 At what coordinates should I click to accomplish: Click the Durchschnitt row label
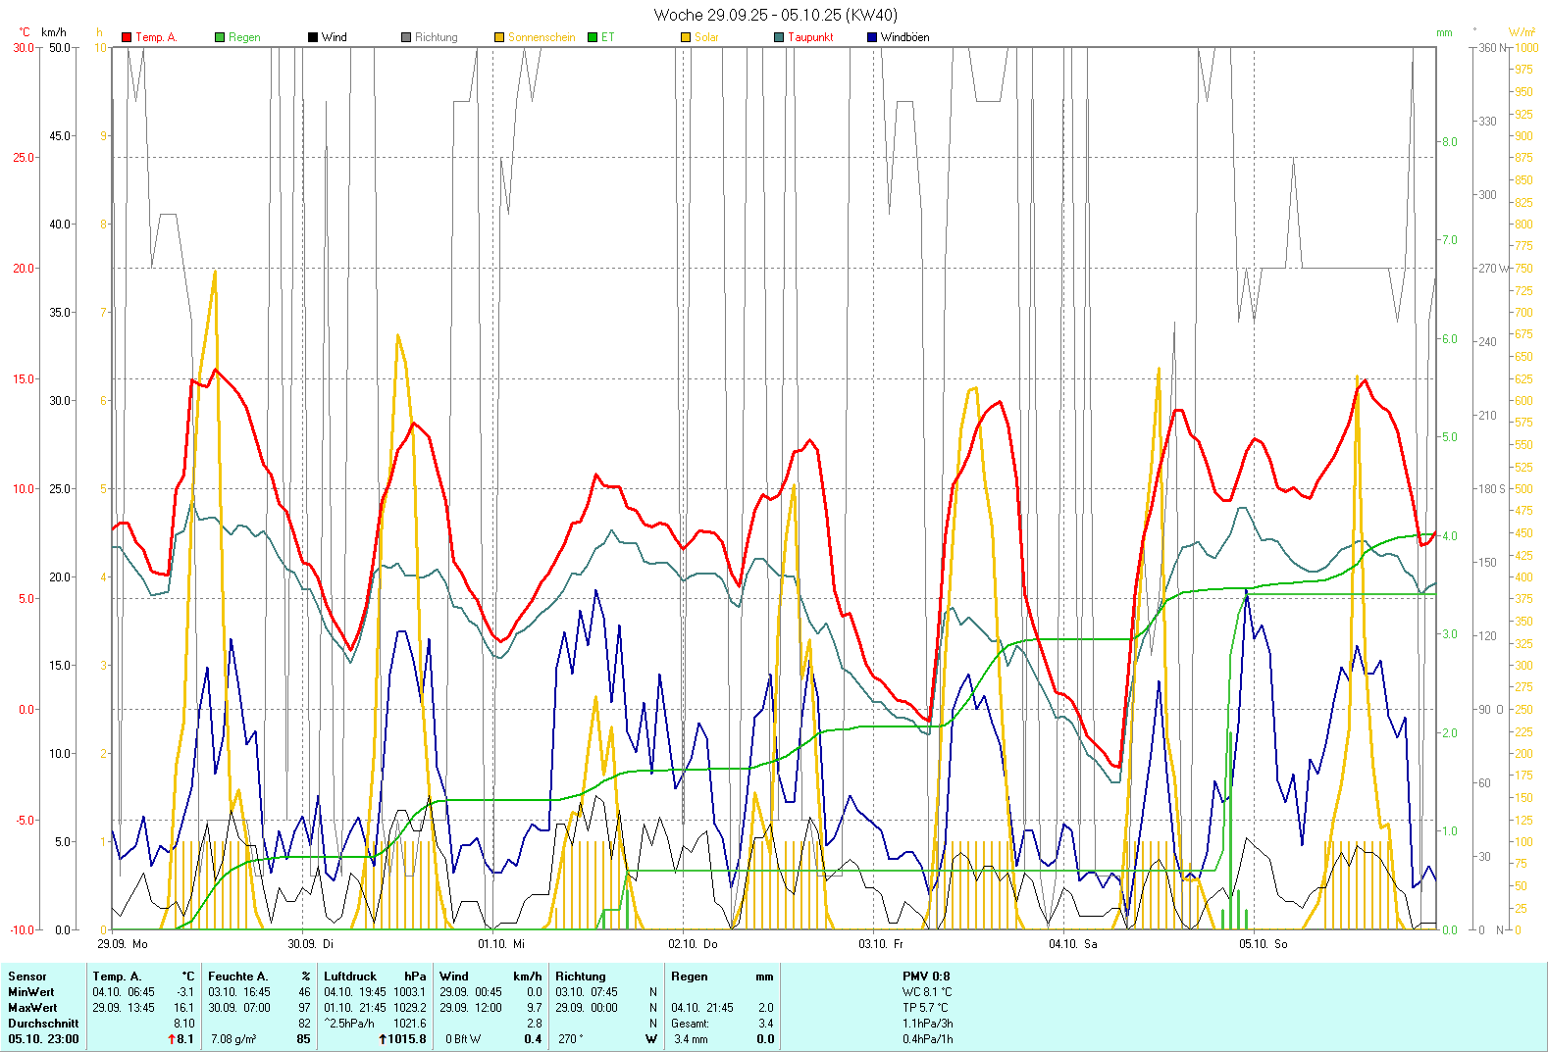(x=43, y=1024)
